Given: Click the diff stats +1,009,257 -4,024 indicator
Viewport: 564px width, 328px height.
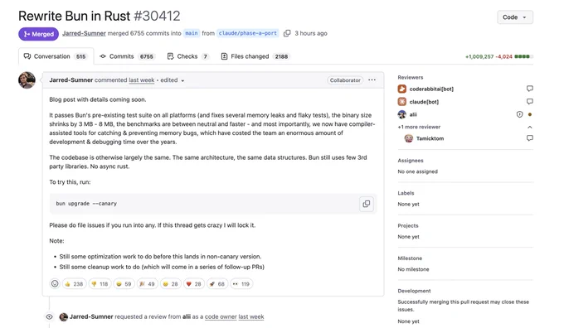Looking at the screenshot, I should pos(499,57).
